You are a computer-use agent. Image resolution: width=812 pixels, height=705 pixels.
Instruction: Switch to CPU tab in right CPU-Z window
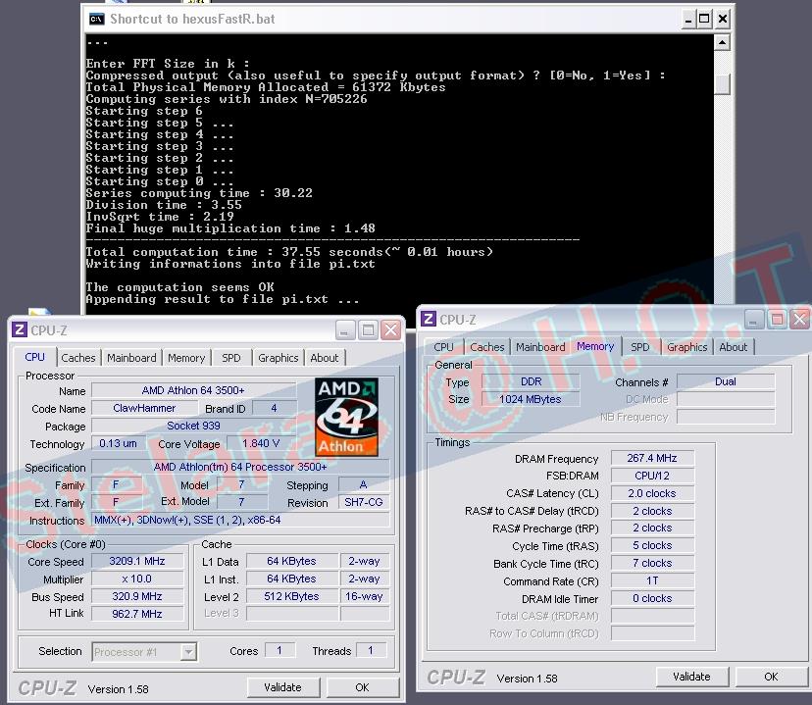(x=444, y=347)
